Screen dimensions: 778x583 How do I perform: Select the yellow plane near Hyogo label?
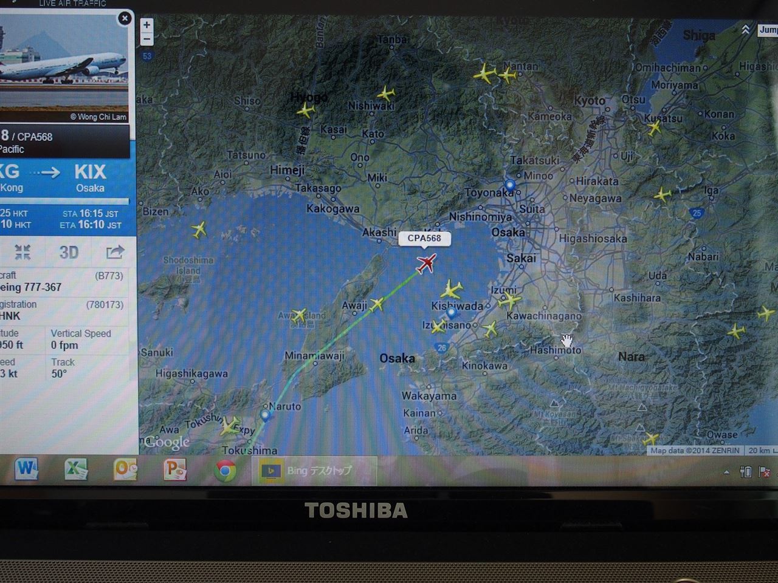pyautogui.click(x=305, y=111)
